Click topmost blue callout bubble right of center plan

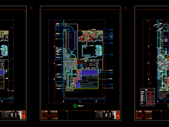(112, 30)
